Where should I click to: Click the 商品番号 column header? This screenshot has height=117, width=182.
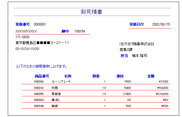tap(42, 76)
